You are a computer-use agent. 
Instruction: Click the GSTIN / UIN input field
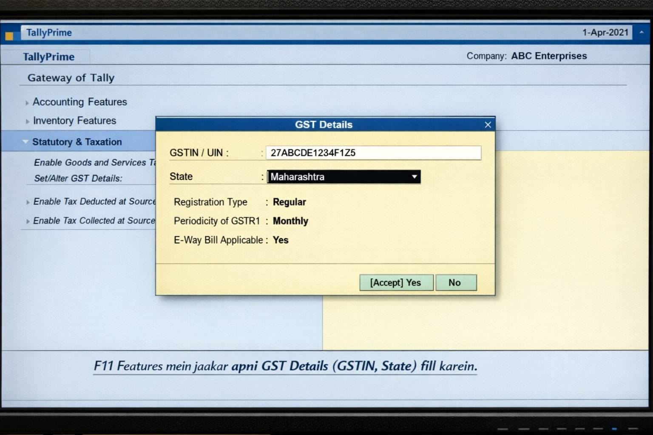[373, 153]
